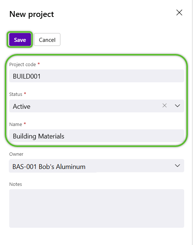Expand the Status dropdown arrow

pos(177,106)
